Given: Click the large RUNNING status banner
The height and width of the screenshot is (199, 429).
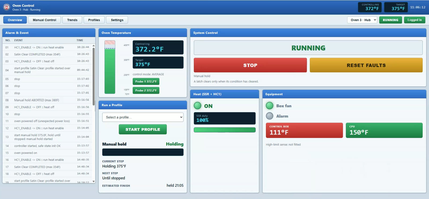Looking at the screenshot, I should (x=308, y=48).
